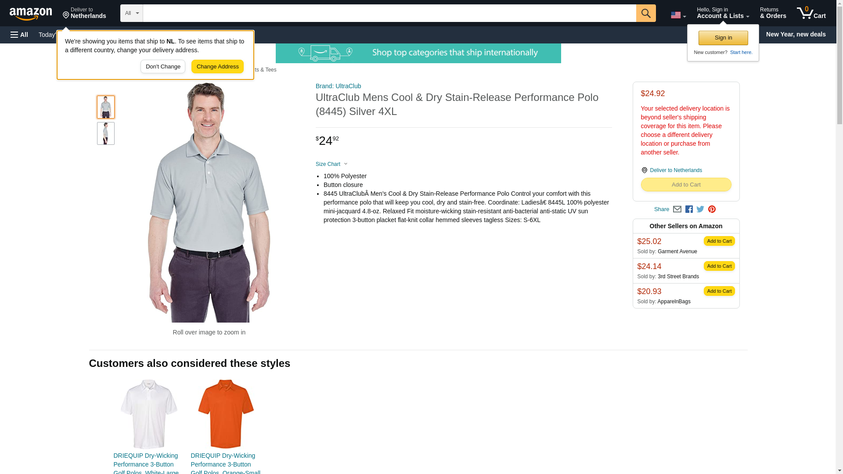843x474 pixels.
Task: Click the Amazon logo
Action: 31,14
